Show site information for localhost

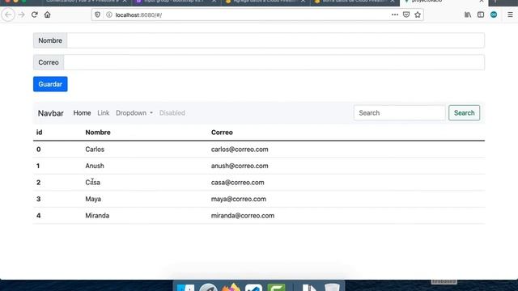point(109,15)
